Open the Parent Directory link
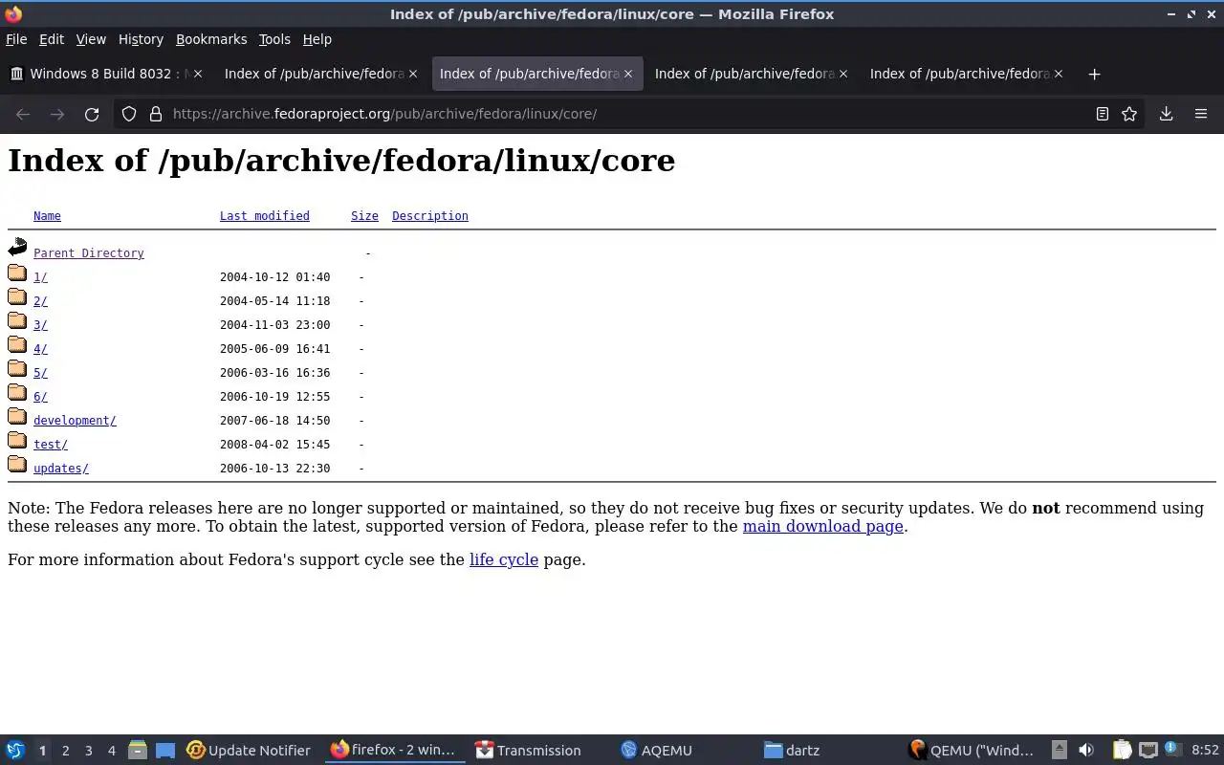 [89, 253]
